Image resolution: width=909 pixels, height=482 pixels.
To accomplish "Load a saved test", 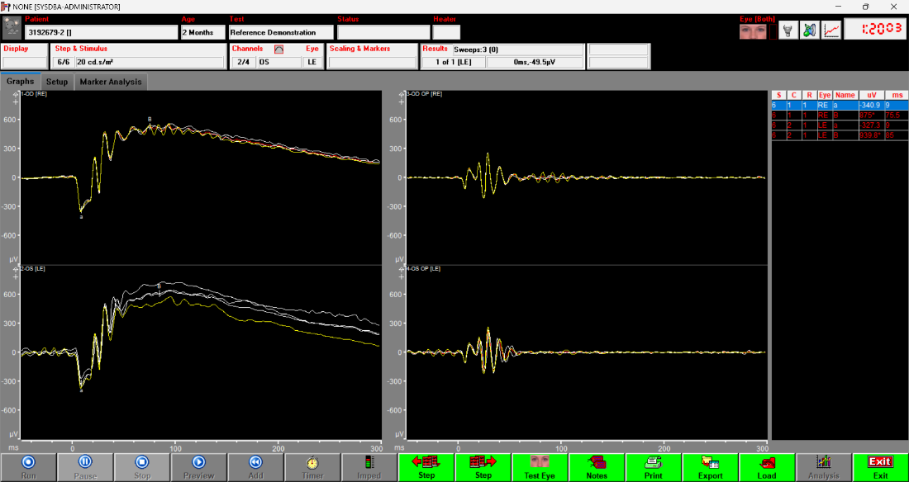I will [x=767, y=467].
